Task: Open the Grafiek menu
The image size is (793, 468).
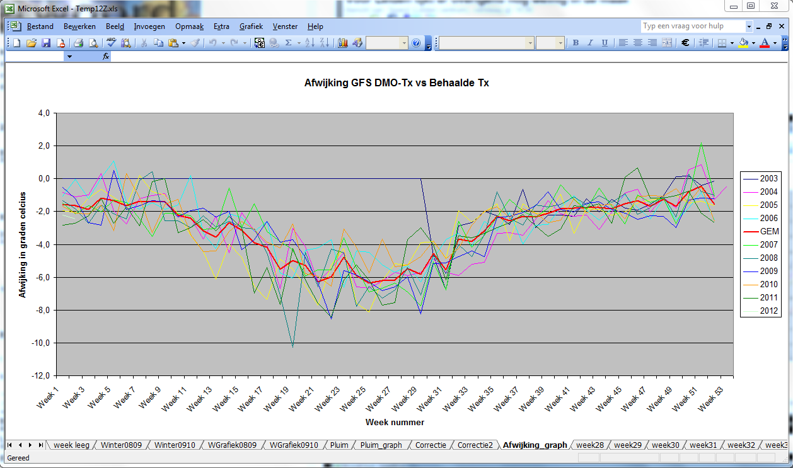Action: [x=251, y=26]
